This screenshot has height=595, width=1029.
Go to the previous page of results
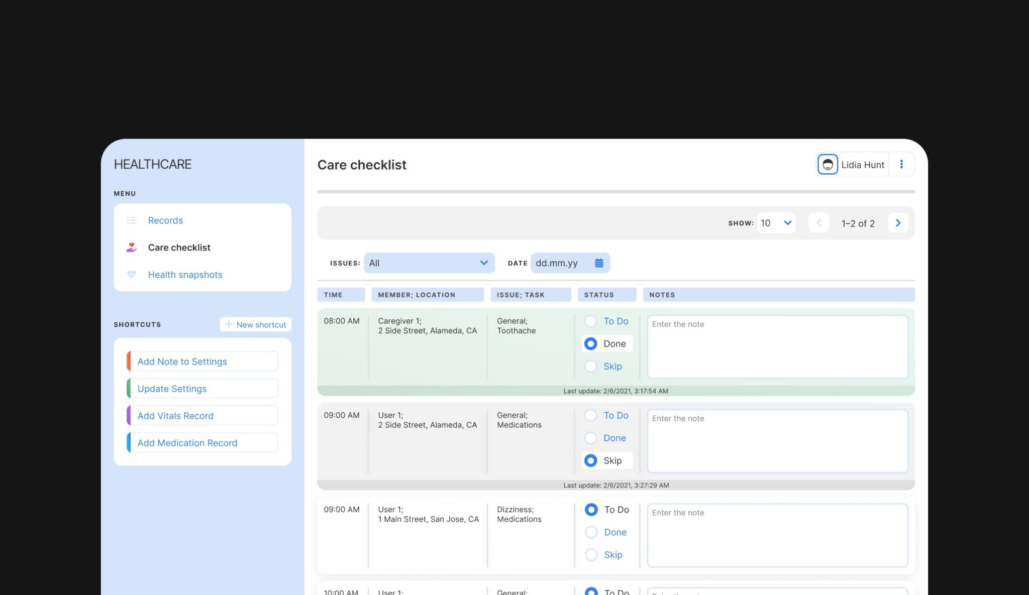click(818, 223)
